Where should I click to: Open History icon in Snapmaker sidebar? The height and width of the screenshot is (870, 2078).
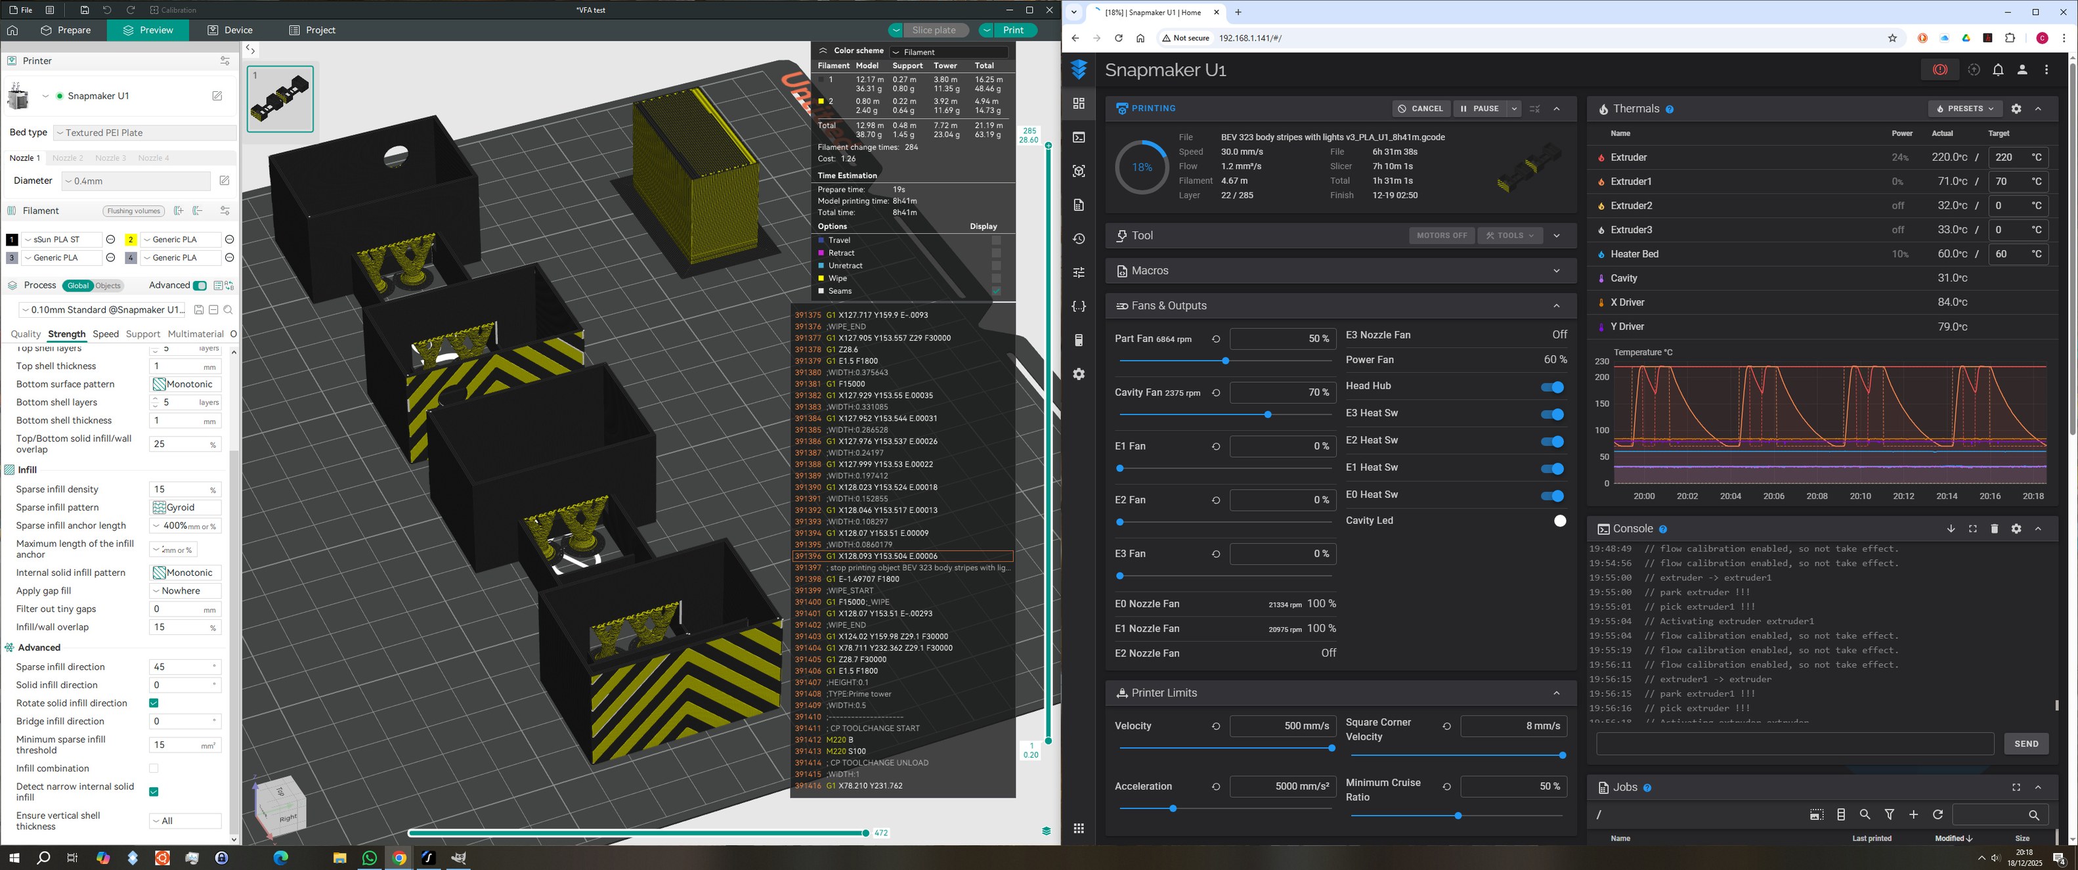(x=1079, y=239)
